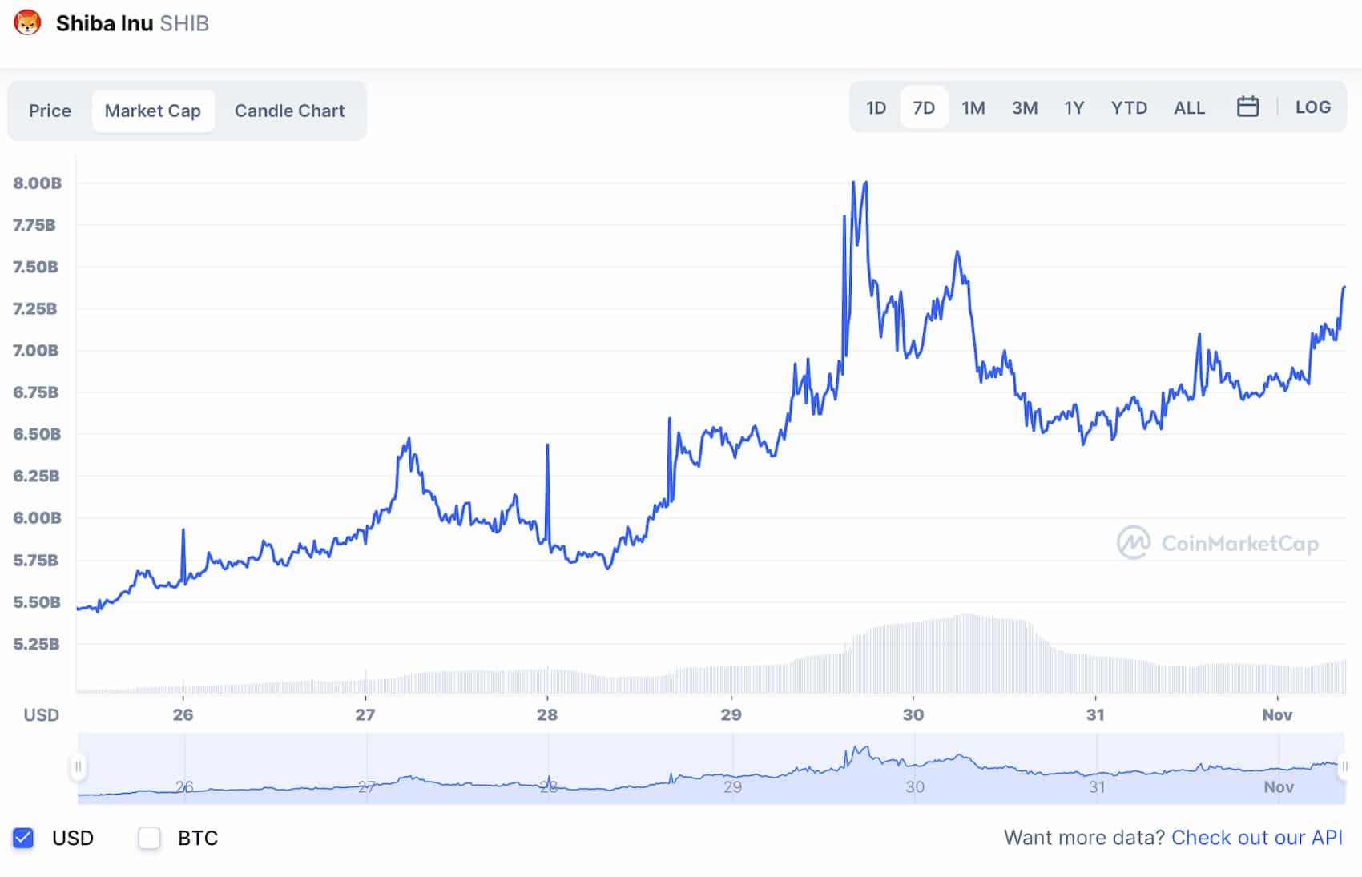Uncheck the USD checkbox

point(24,838)
